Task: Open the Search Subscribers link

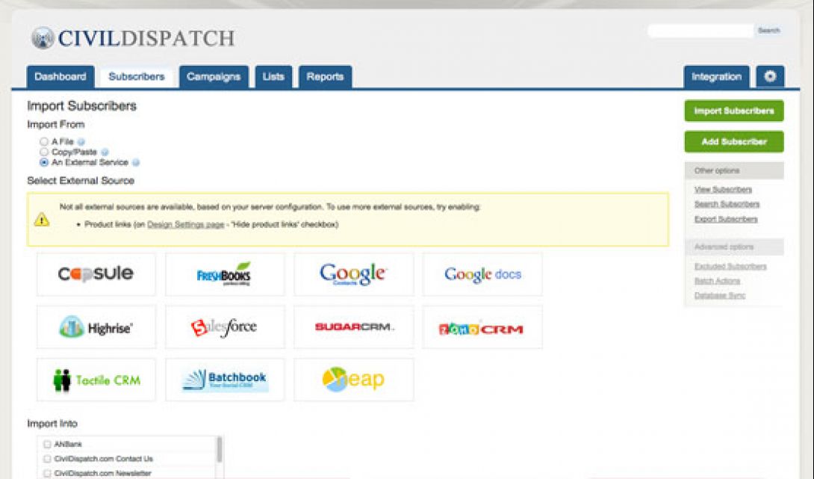Action: pyautogui.click(x=727, y=204)
